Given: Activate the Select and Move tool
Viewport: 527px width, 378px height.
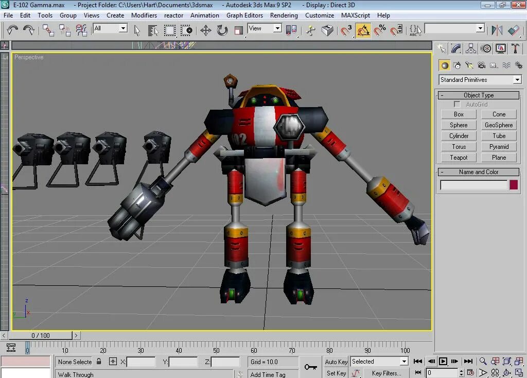Looking at the screenshot, I should point(206,30).
